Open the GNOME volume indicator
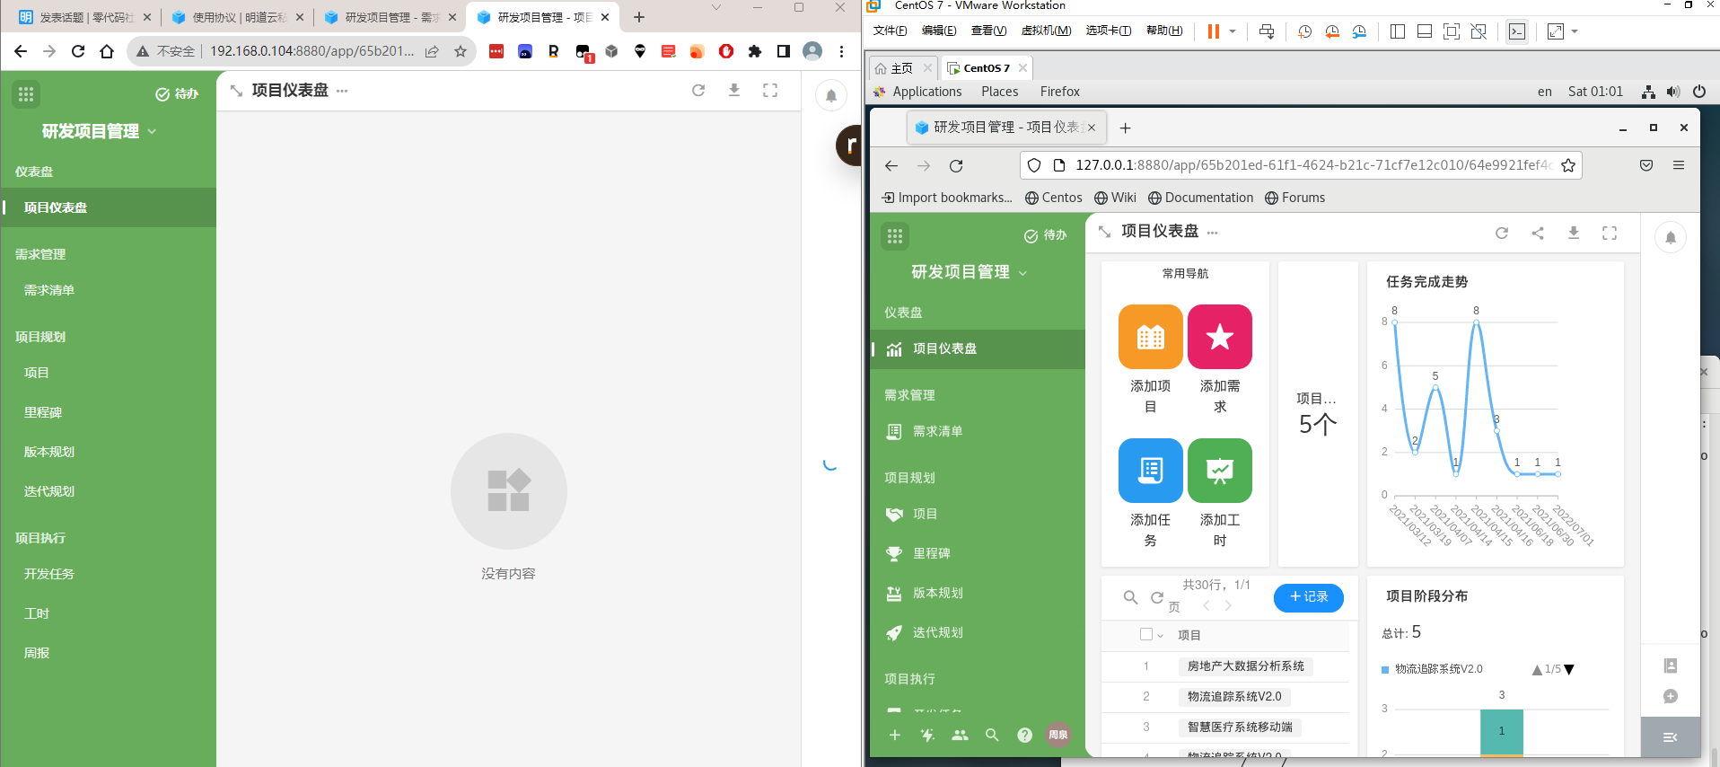Viewport: 1720px width, 767px height. click(x=1673, y=92)
